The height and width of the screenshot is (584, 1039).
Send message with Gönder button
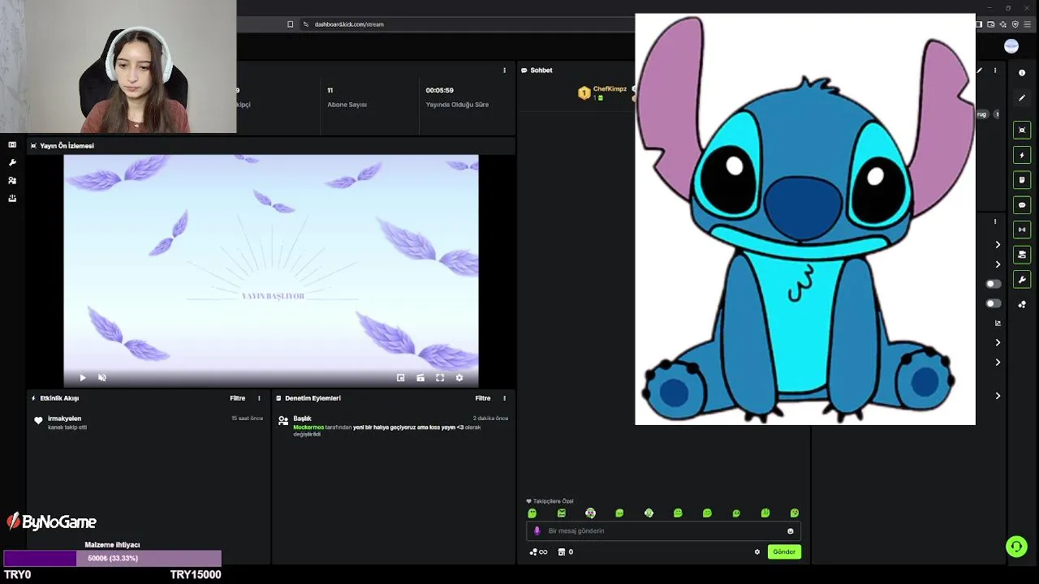[x=784, y=552]
